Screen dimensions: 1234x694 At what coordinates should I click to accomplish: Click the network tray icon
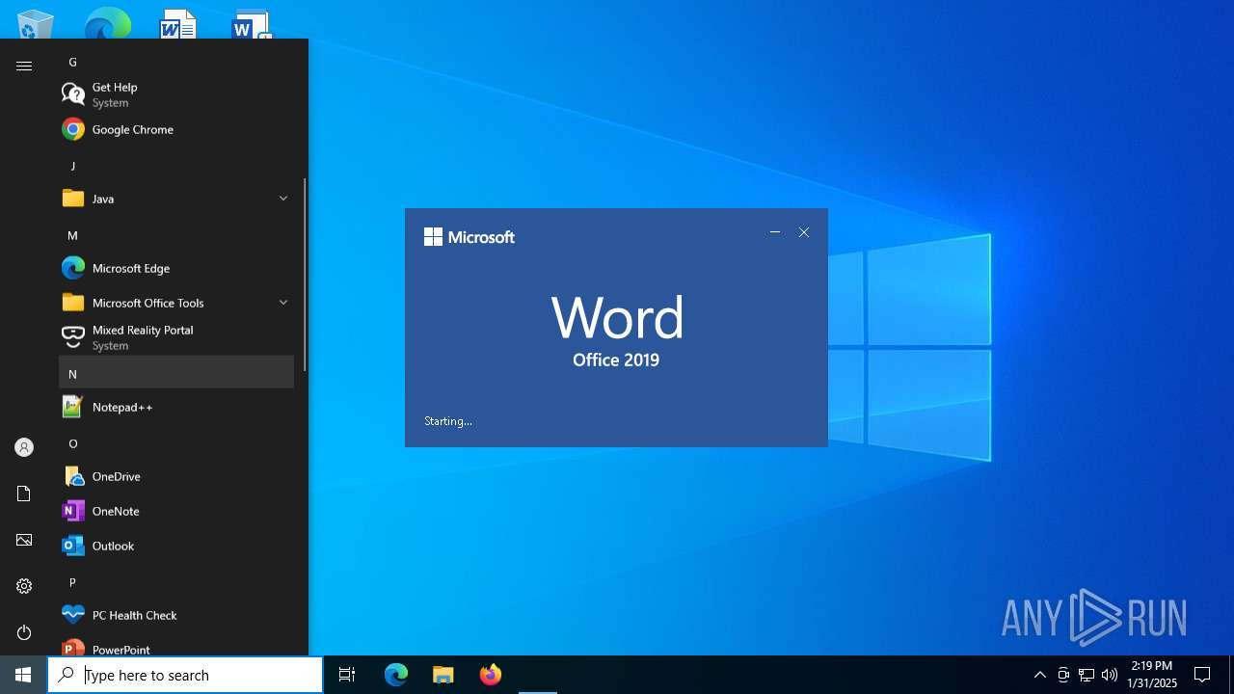click(x=1086, y=675)
